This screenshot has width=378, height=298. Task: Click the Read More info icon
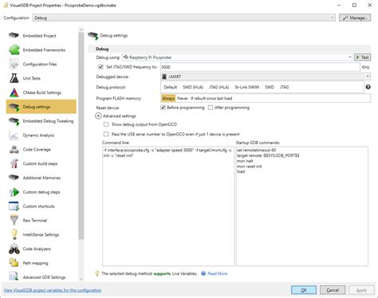[x=203, y=273]
